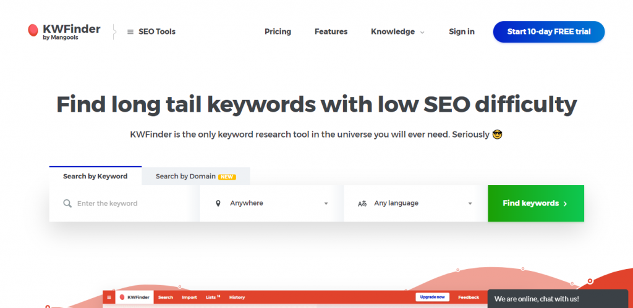Image resolution: width=633 pixels, height=308 pixels.
Task: Open the Pricing page
Action: [x=278, y=31]
